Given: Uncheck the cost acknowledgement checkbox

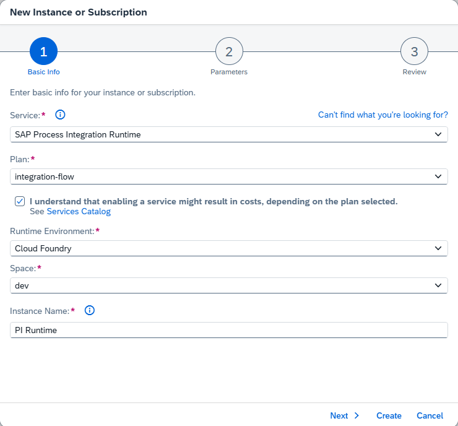Looking at the screenshot, I should pyautogui.click(x=20, y=201).
